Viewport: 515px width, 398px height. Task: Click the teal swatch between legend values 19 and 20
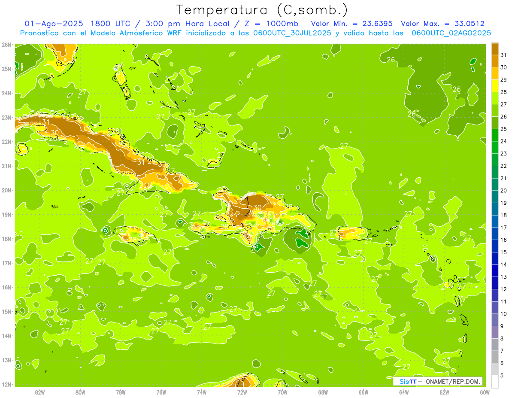495,197
